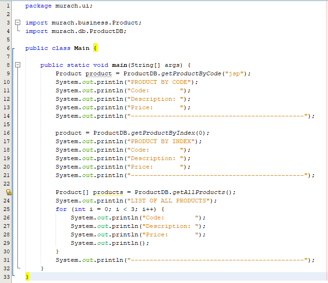328x283 pixels.
Task: Click line number 14 in the gutter
Action: point(7,116)
